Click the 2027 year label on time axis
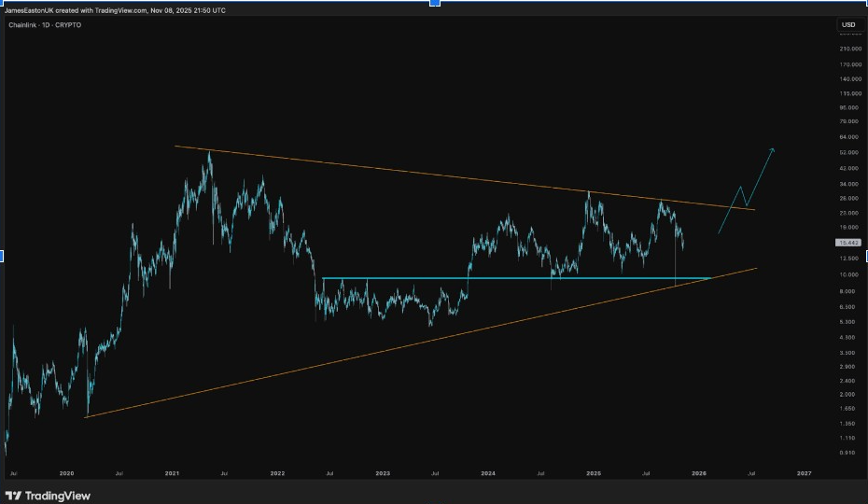The width and height of the screenshot is (868, 504). (x=805, y=473)
